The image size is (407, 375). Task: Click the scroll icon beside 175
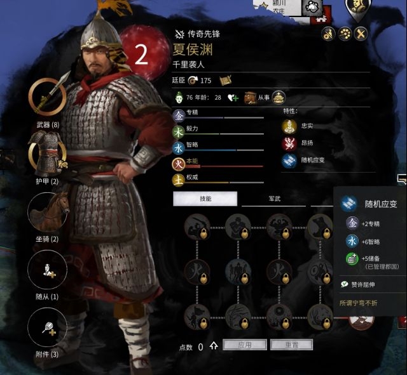point(225,81)
